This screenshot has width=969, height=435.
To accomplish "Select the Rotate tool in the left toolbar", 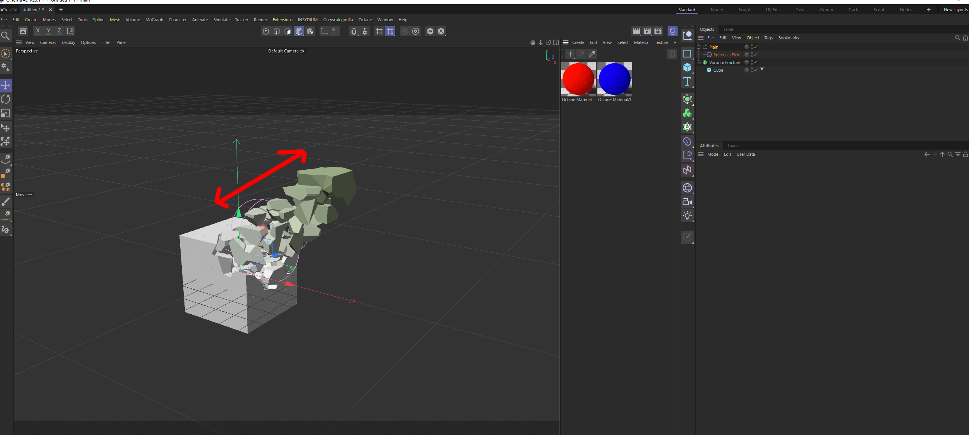I will 6,99.
